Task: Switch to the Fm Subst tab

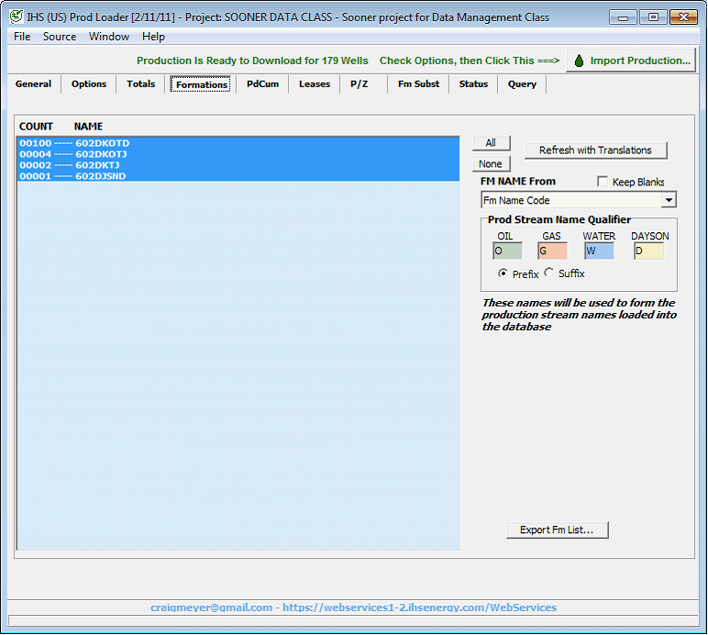Action: click(x=418, y=84)
